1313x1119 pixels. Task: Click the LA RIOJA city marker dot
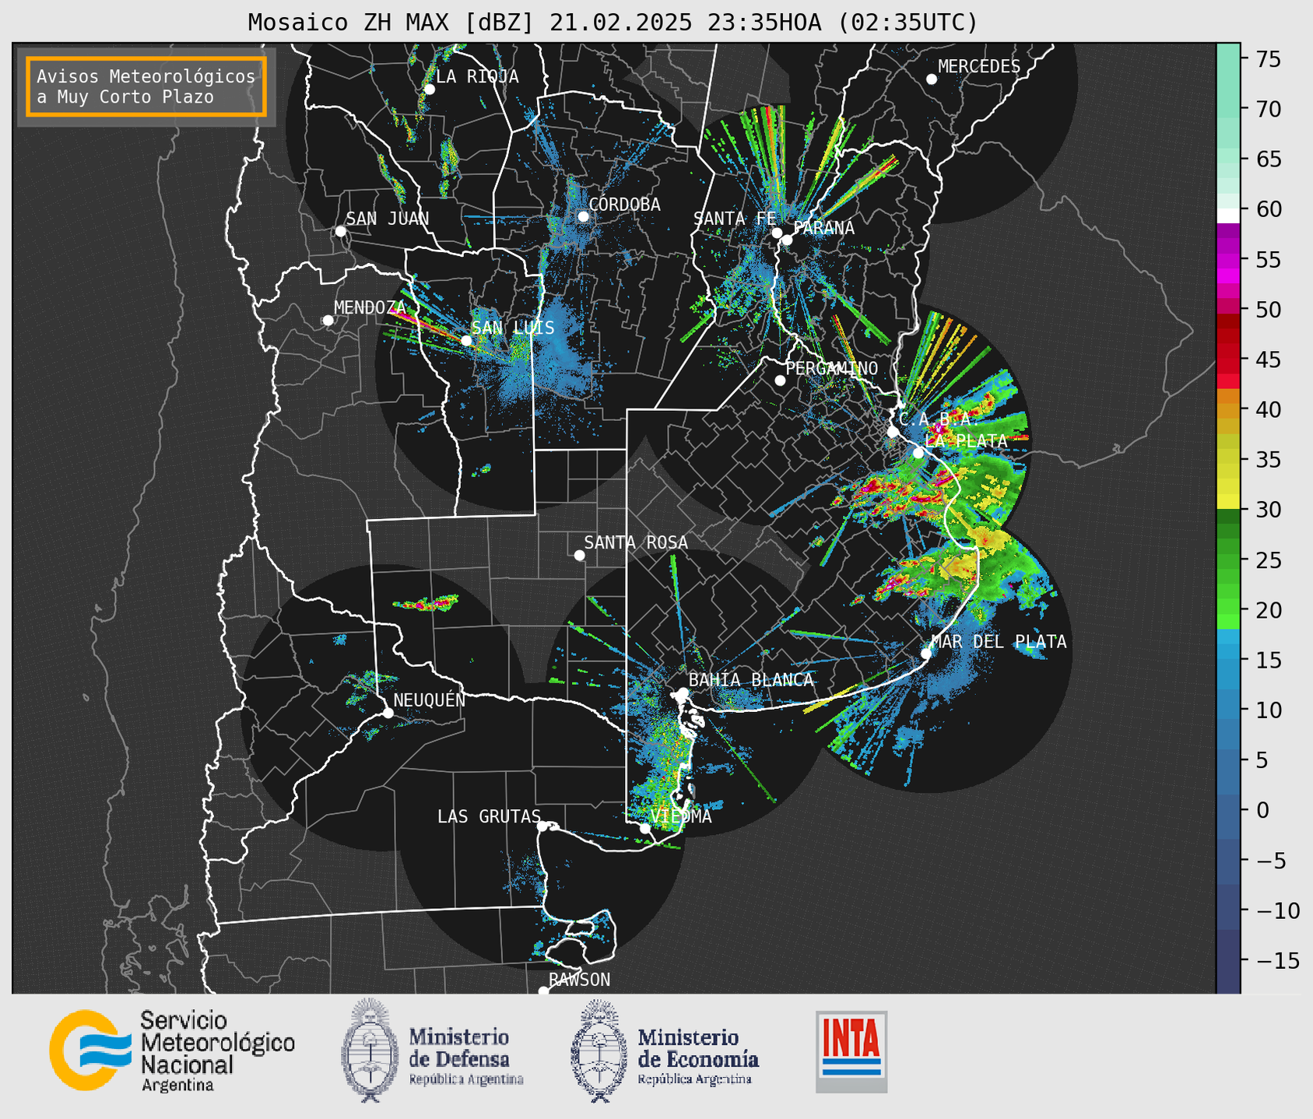tap(430, 89)
